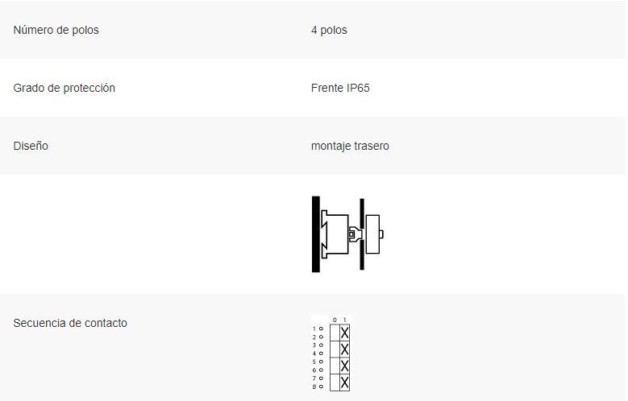628x401 pixels.
Task: Select the "Diseño" row label
Action: click(x=31, y=146)
